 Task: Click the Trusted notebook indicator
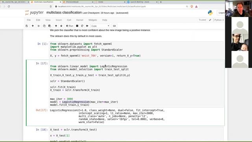(202, 20)
